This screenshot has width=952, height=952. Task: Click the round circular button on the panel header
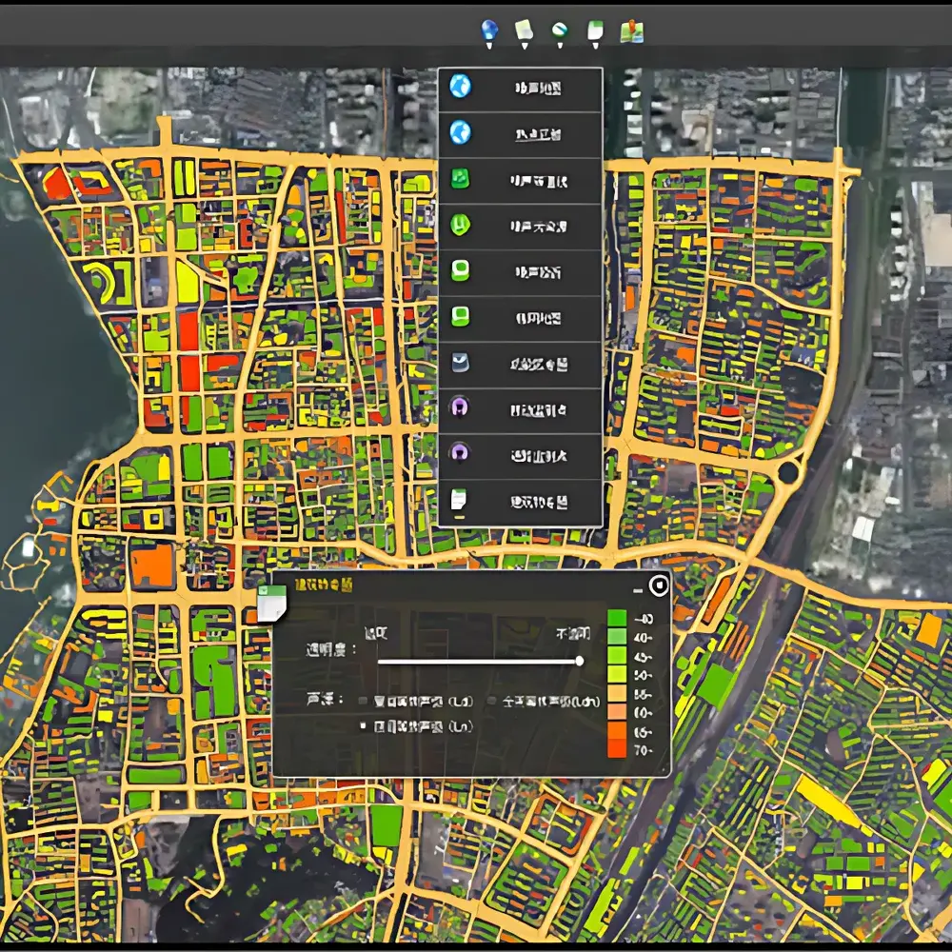click(660, 585)
